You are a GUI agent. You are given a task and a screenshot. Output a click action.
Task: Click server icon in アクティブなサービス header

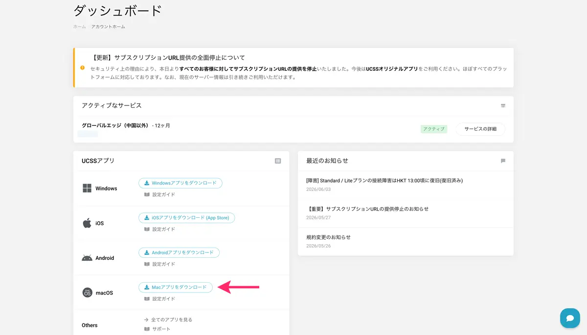(503, 105)
